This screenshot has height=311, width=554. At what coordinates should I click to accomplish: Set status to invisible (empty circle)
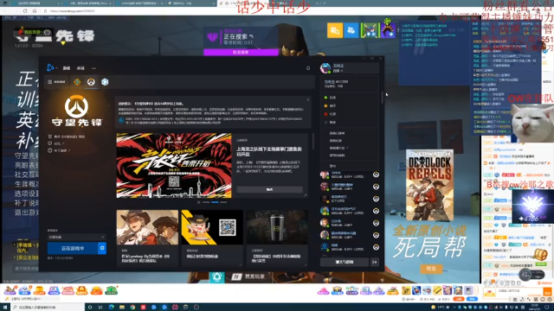pyautogui.click(x=331, y=123)
